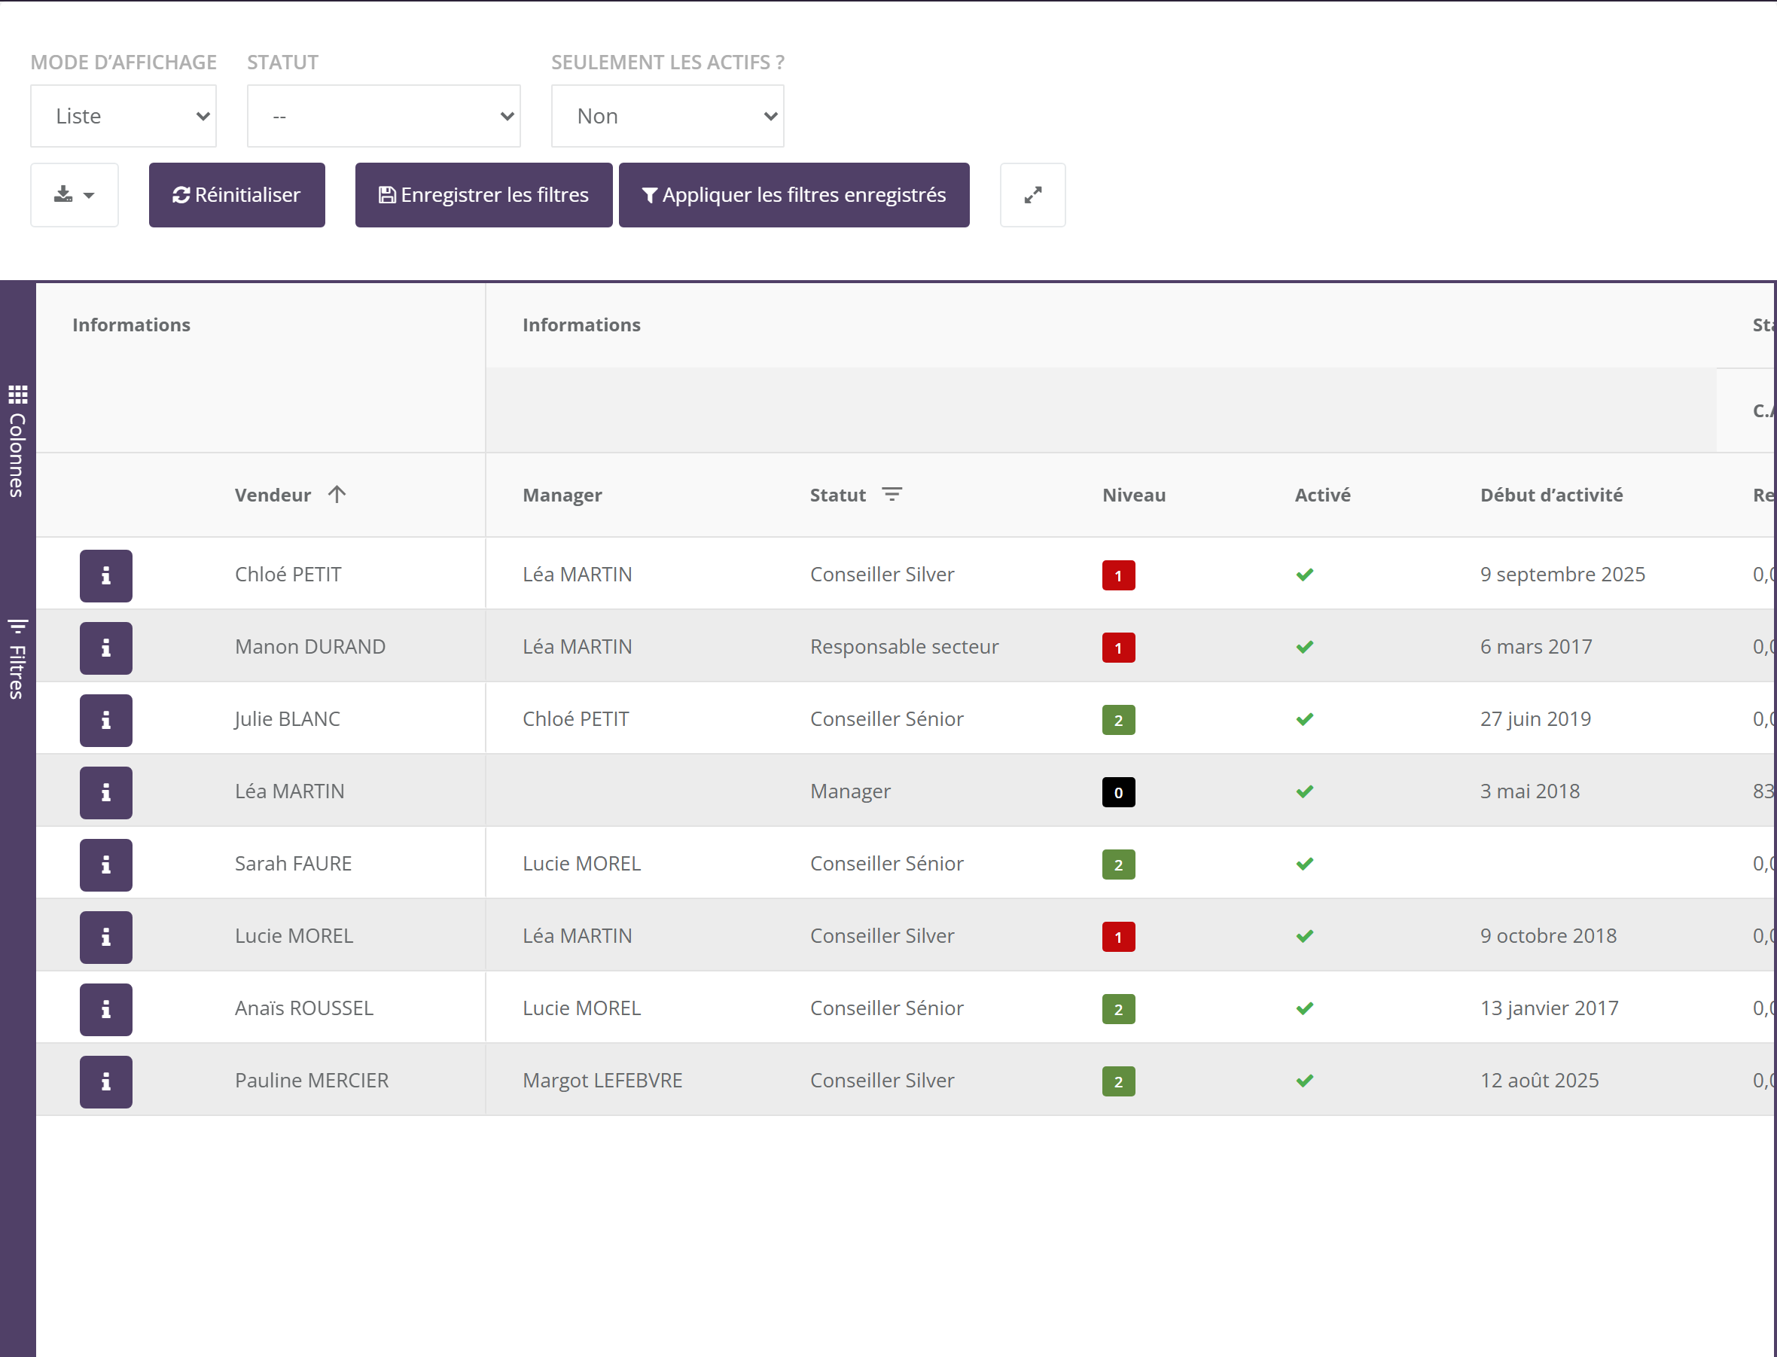The image size is (1777, 1357).
Task: Click red level 1 badge for Manon DURAND
Action: point(1119,648)
